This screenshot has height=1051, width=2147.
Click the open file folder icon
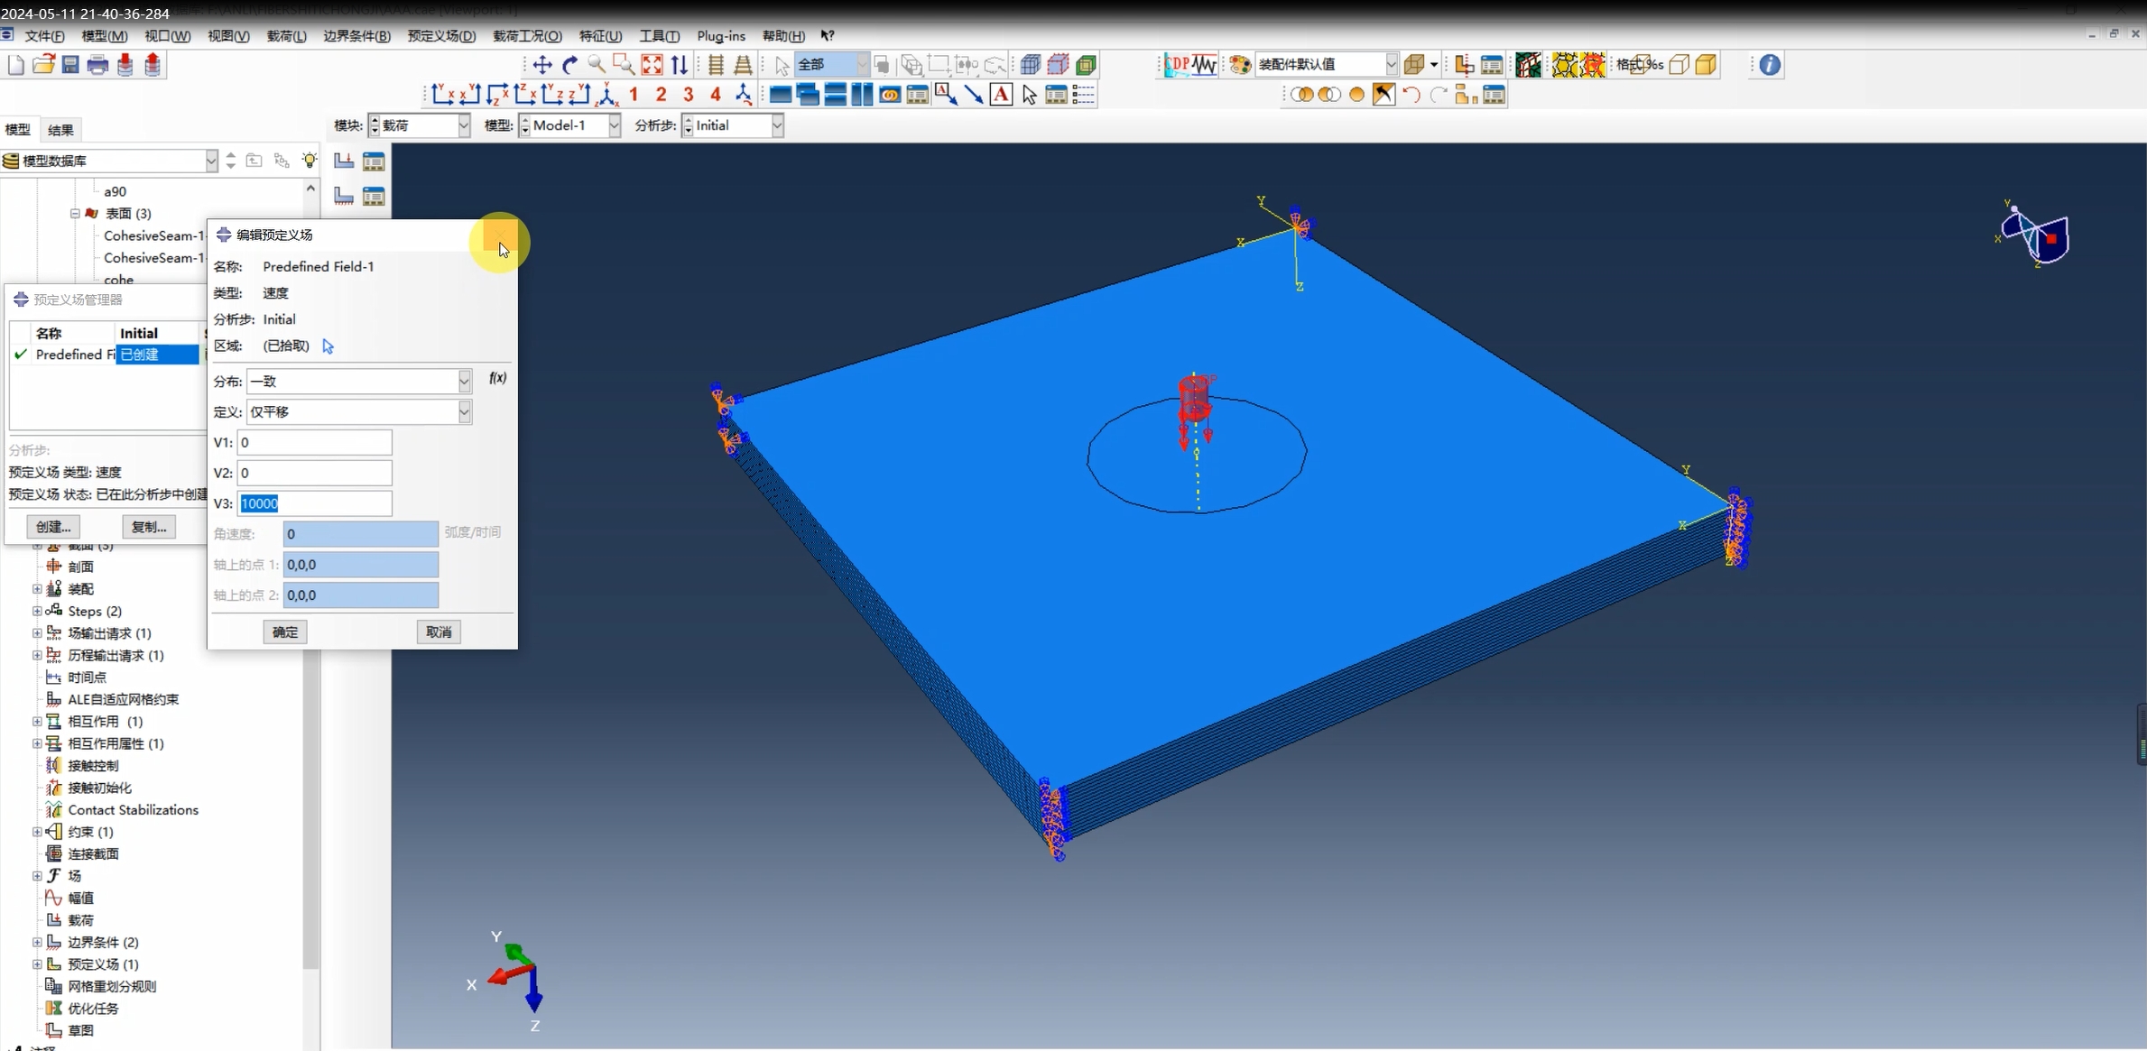pyautogui.click(x=43, y=65)
